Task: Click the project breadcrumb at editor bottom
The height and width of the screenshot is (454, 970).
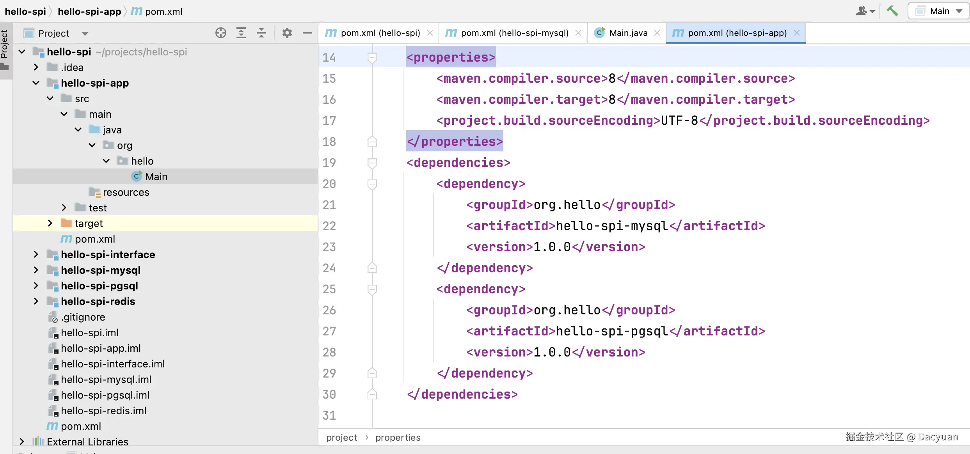Action: pyautogui.click(x=341, y=438)
